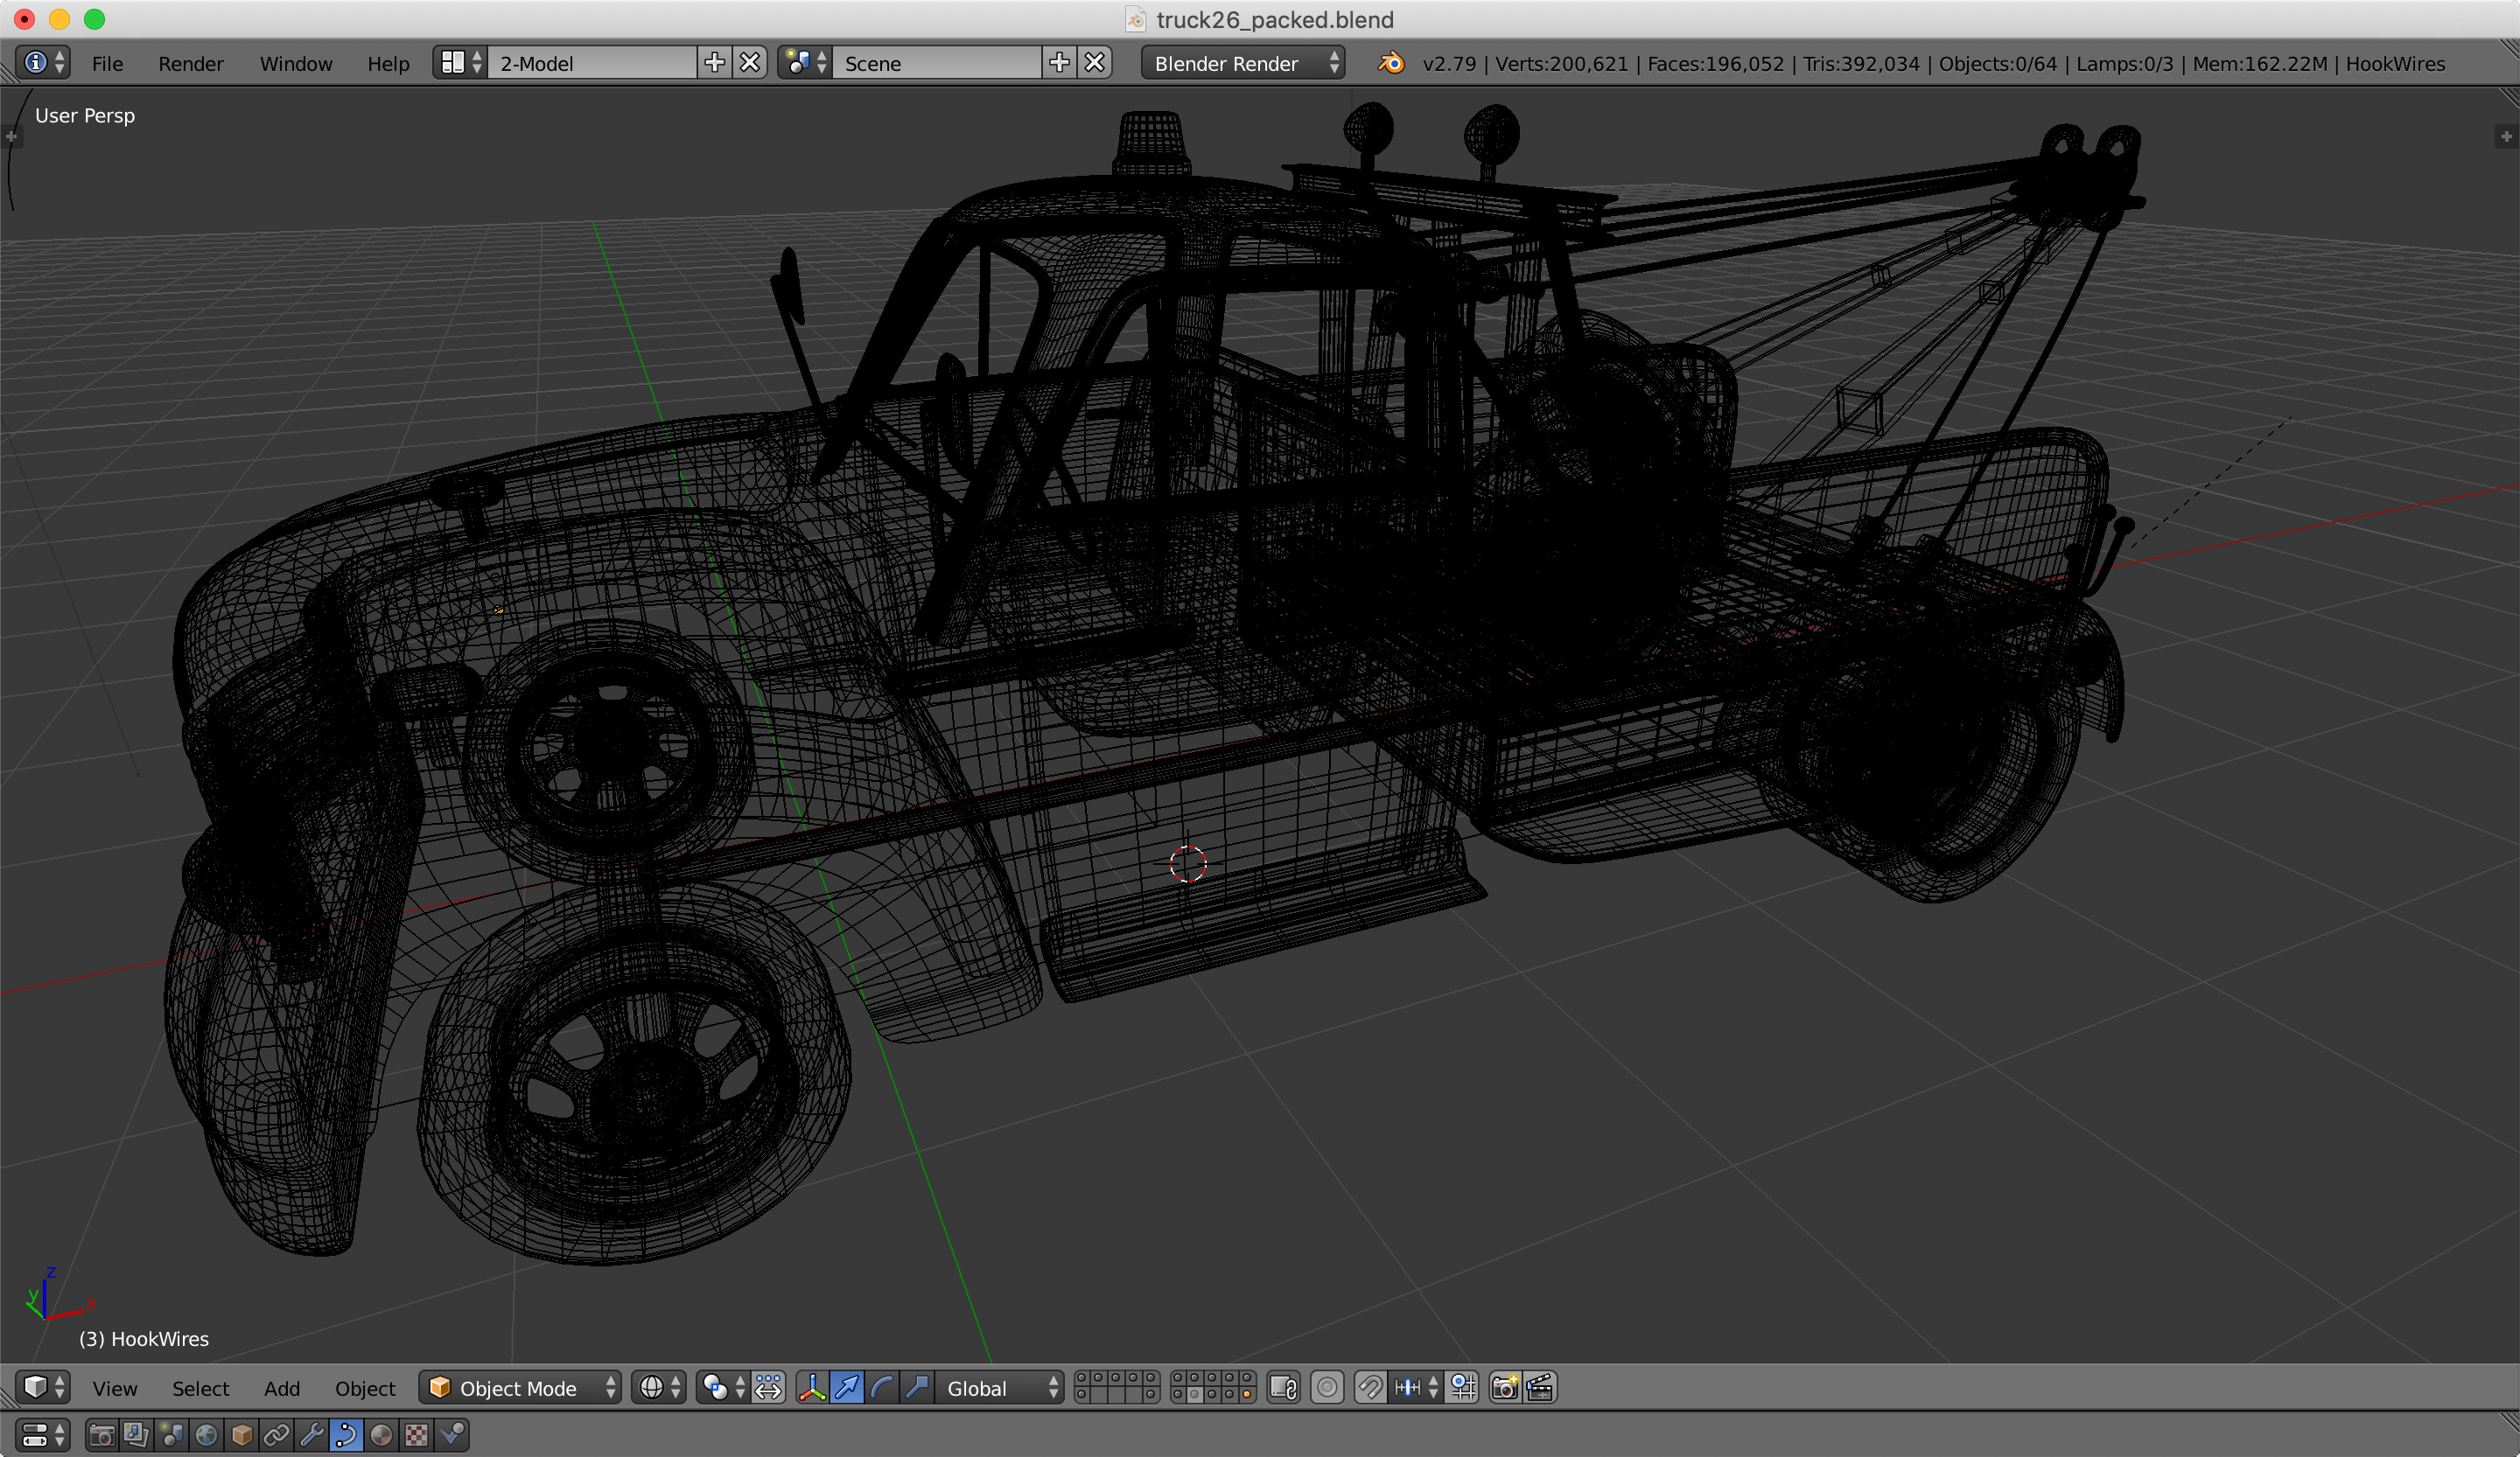
Task: Add new screen layout next to 2-Model
Action: (714, 63)
